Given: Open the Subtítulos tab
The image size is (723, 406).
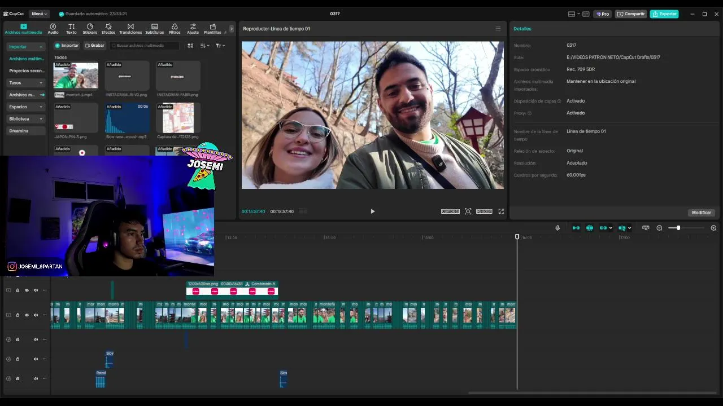Looking at the screenshot, I should 155,29.
